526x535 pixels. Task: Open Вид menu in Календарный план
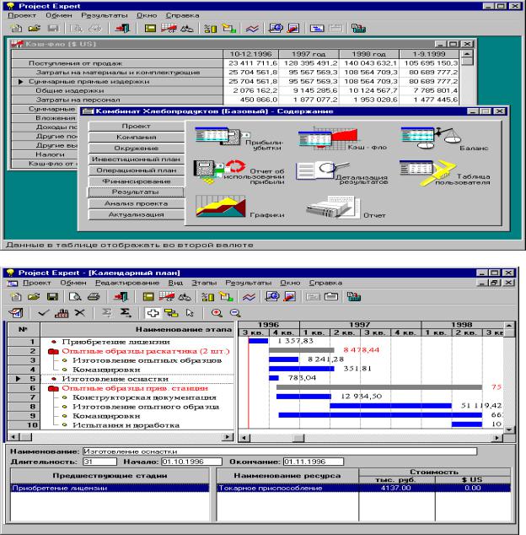click(175, 283)
